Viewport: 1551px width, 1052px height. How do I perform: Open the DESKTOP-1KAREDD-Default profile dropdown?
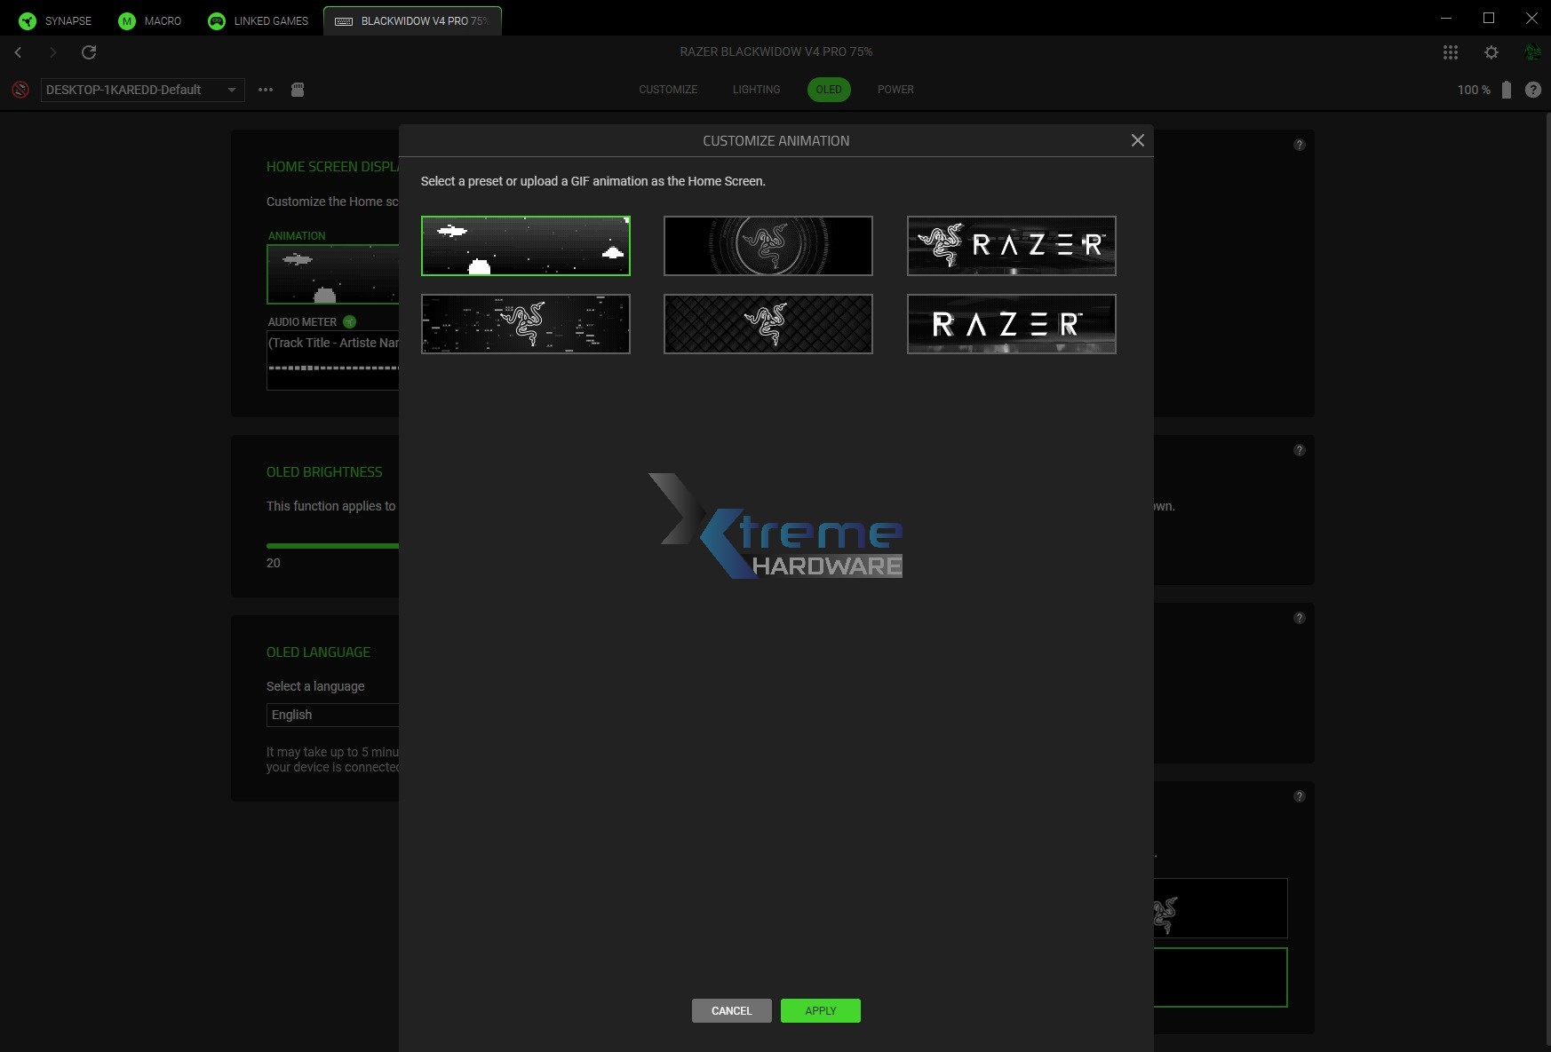click(142, 90)
